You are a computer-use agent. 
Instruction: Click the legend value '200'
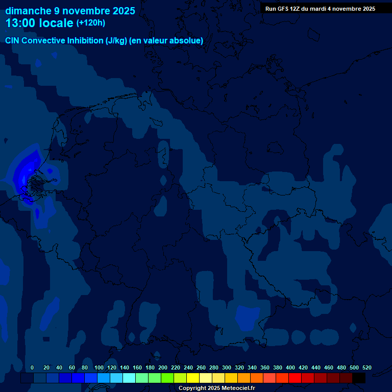click(x=163, y=367)
